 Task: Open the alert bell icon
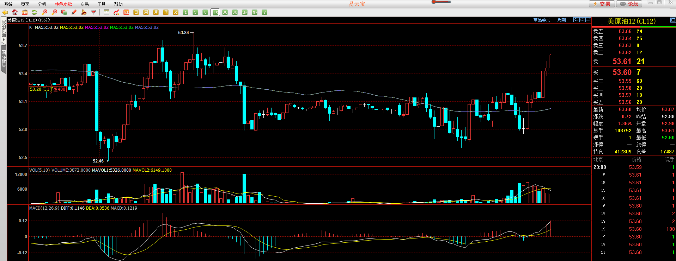[84, 12]
